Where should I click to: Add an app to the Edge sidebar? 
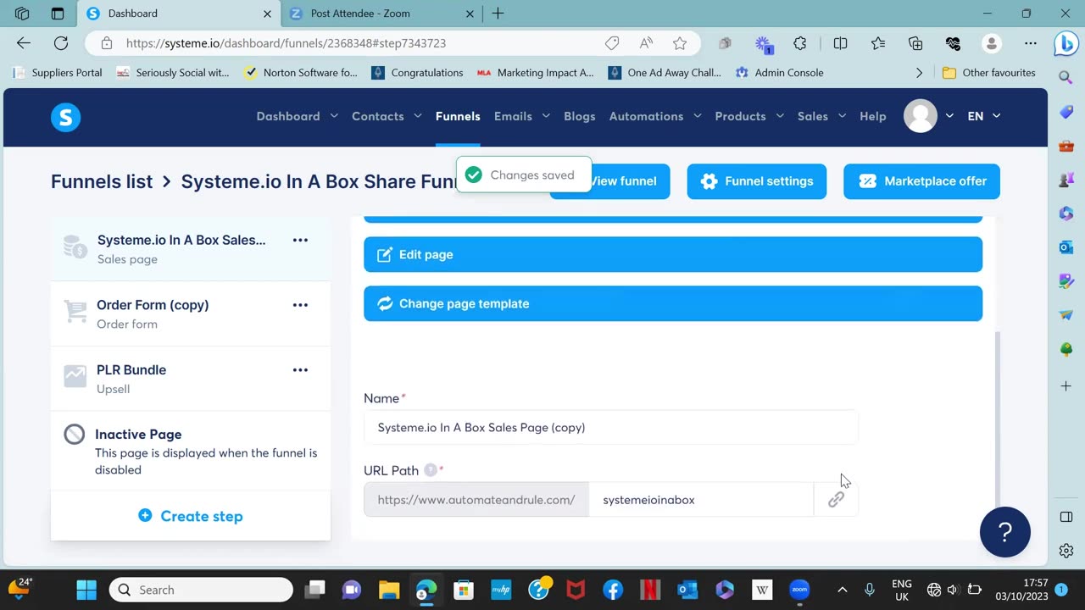tap(1066, 386)
